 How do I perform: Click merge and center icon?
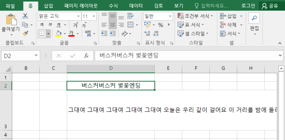(x=130, y=25)
